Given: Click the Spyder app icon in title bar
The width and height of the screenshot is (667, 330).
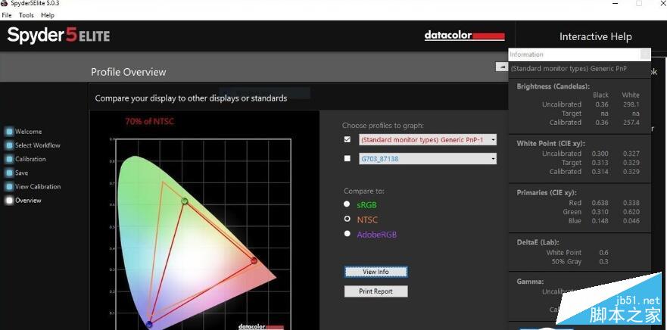Looking at the screenshot, I should (5, 3).
